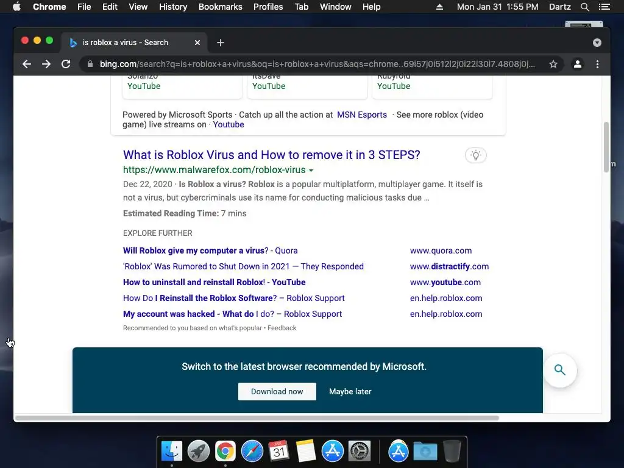Expand the malwarefox URL dropdown arrow
The height and width of the screenshot is (468, 624).
pyautogui.click(x=311, y=171)
